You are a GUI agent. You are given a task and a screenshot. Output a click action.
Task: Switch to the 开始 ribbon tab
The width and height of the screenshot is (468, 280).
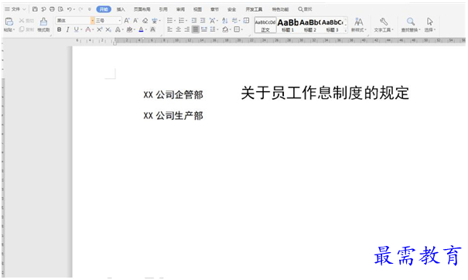pyautogui.click(x=104, y=9)
